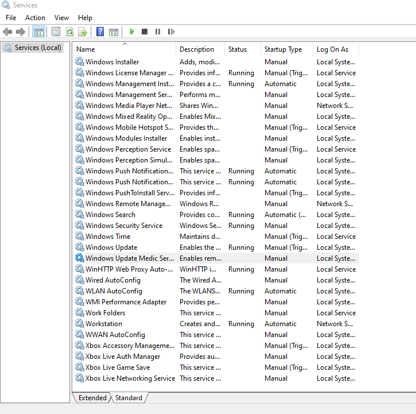The height and width of the screenshot is (414, 416).
Task: Start Service with green play icon
Action: pos(131,32)
